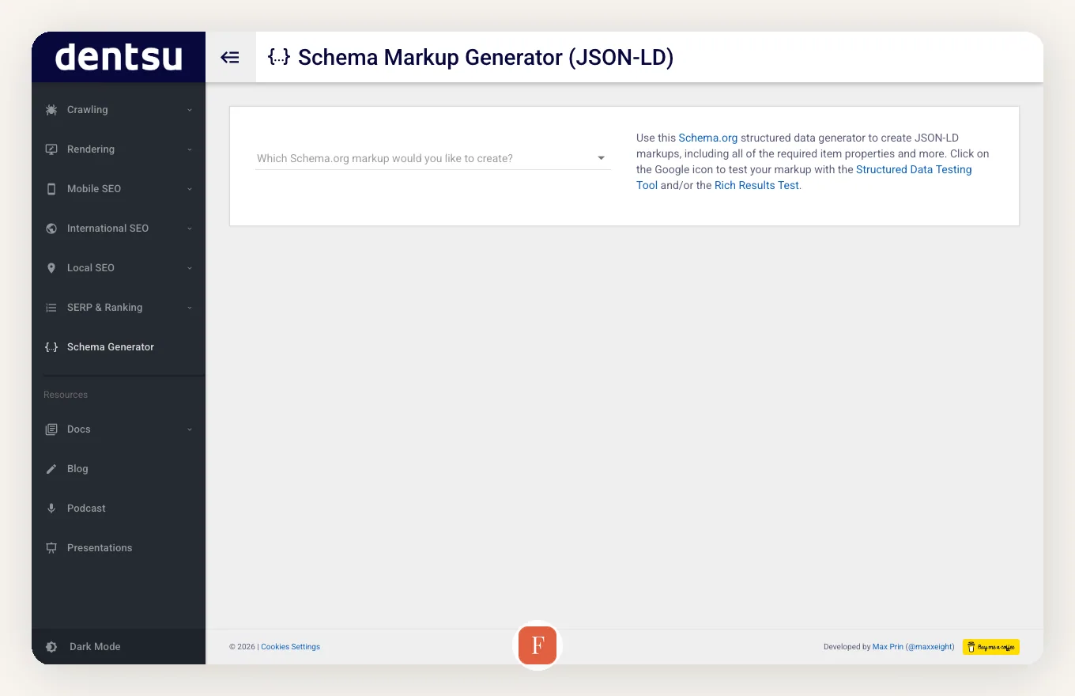This screenshot has height=696, width=1075.
Task: Expand the Mobile SEO menu chevron
Action: [x=190, y=189]
